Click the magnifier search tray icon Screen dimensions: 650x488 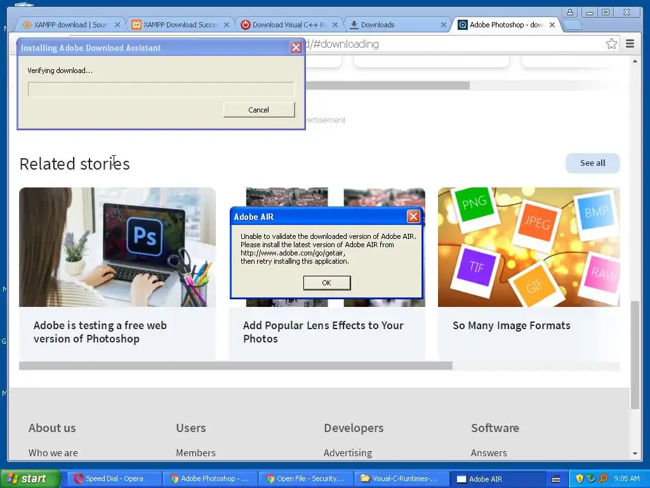[x=603, y=478]
